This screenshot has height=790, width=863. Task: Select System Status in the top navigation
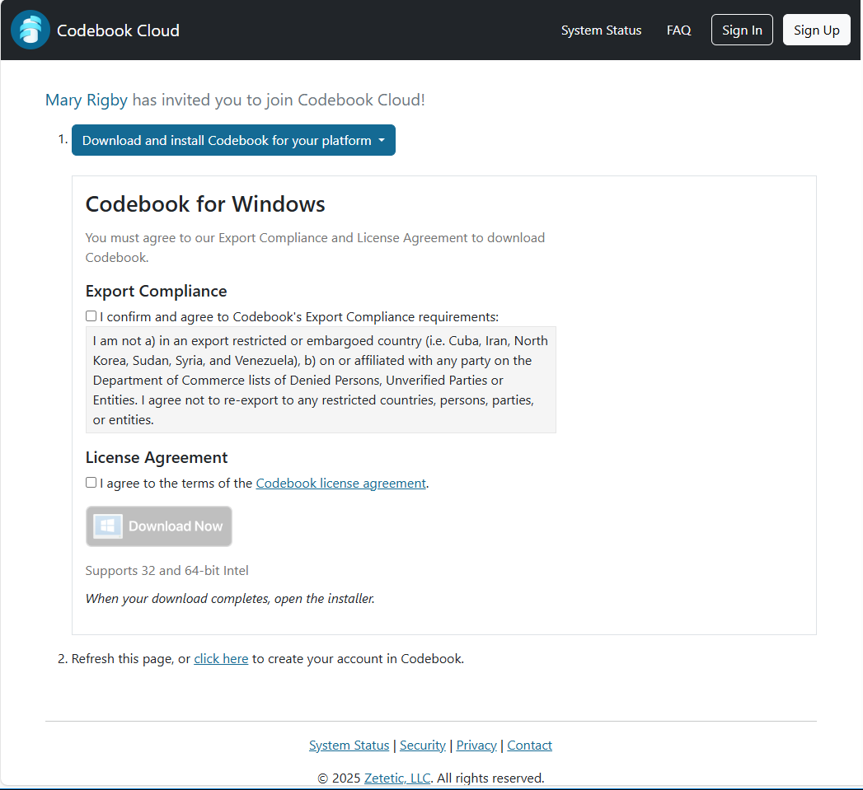[601, 30]
